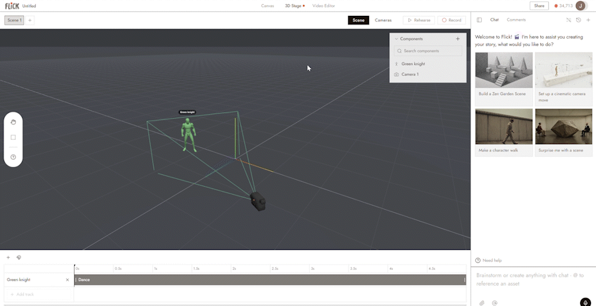Select the marquee selection tool
Viewport: 596px width, 306px height.
(x=13, y=138)
